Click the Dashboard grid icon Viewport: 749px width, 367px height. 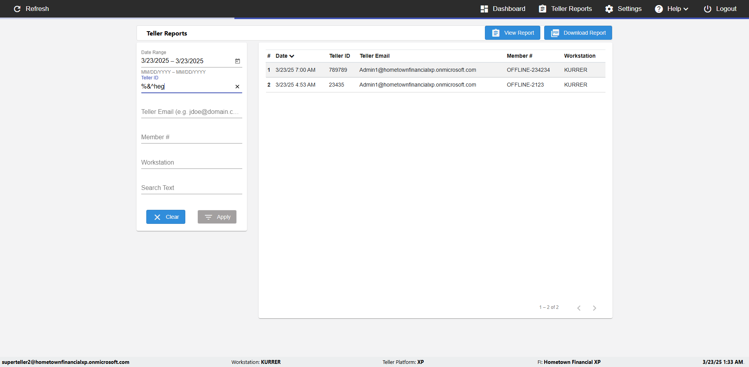[484, 9]
